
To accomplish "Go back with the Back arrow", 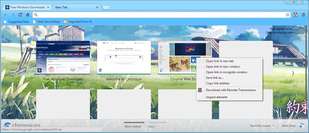I will click(6, 15).
